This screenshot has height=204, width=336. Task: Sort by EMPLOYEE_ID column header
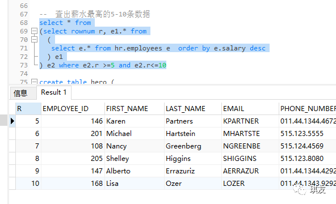pyautogui.click(x=73, y=109)
